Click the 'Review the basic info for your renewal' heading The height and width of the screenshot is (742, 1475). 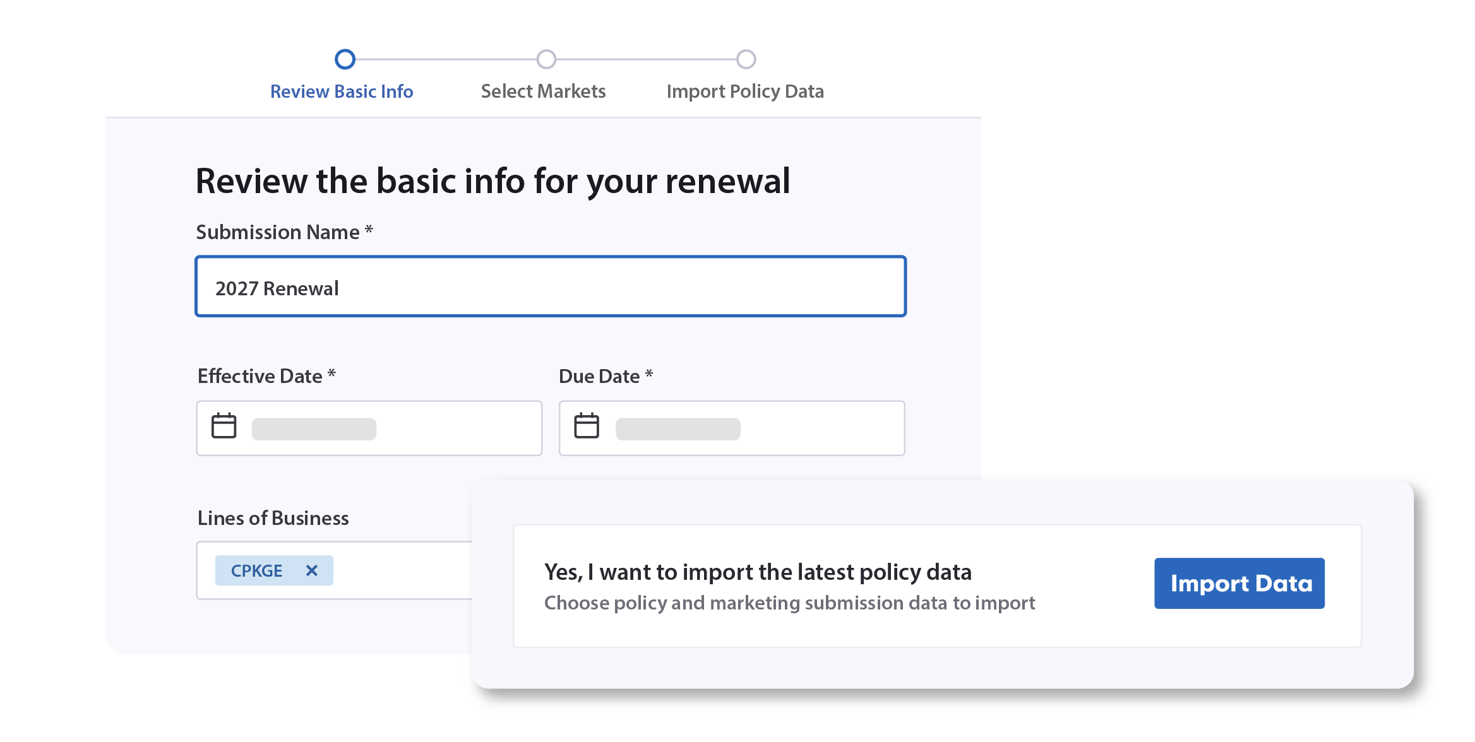coord(493,182)
